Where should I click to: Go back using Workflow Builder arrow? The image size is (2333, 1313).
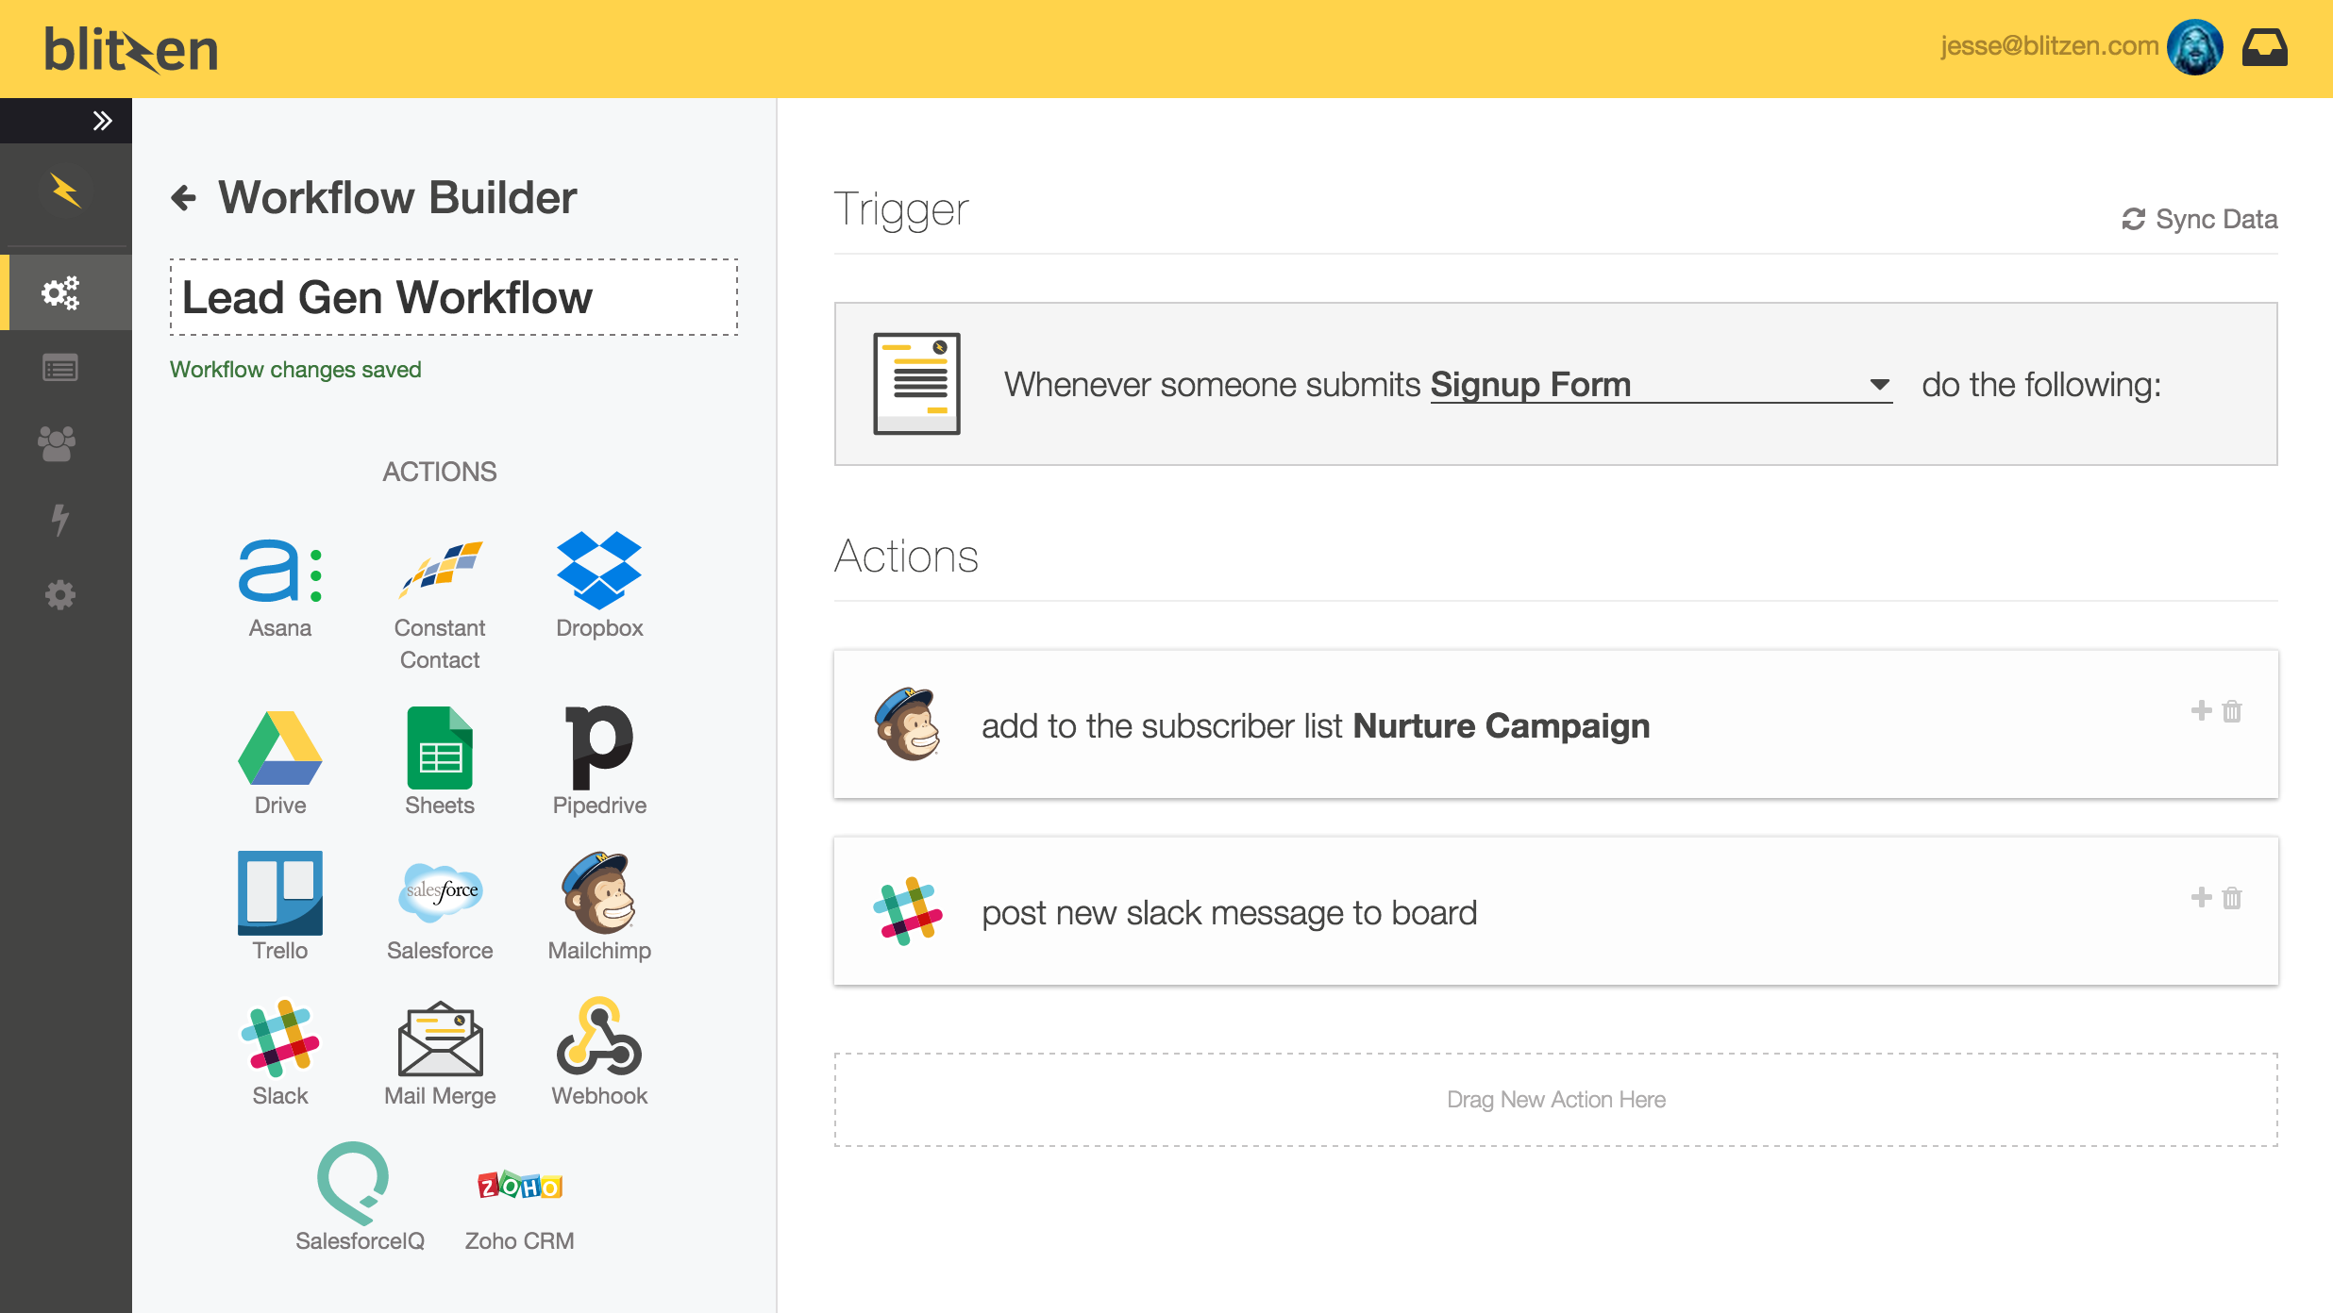[x=183, y=198]
